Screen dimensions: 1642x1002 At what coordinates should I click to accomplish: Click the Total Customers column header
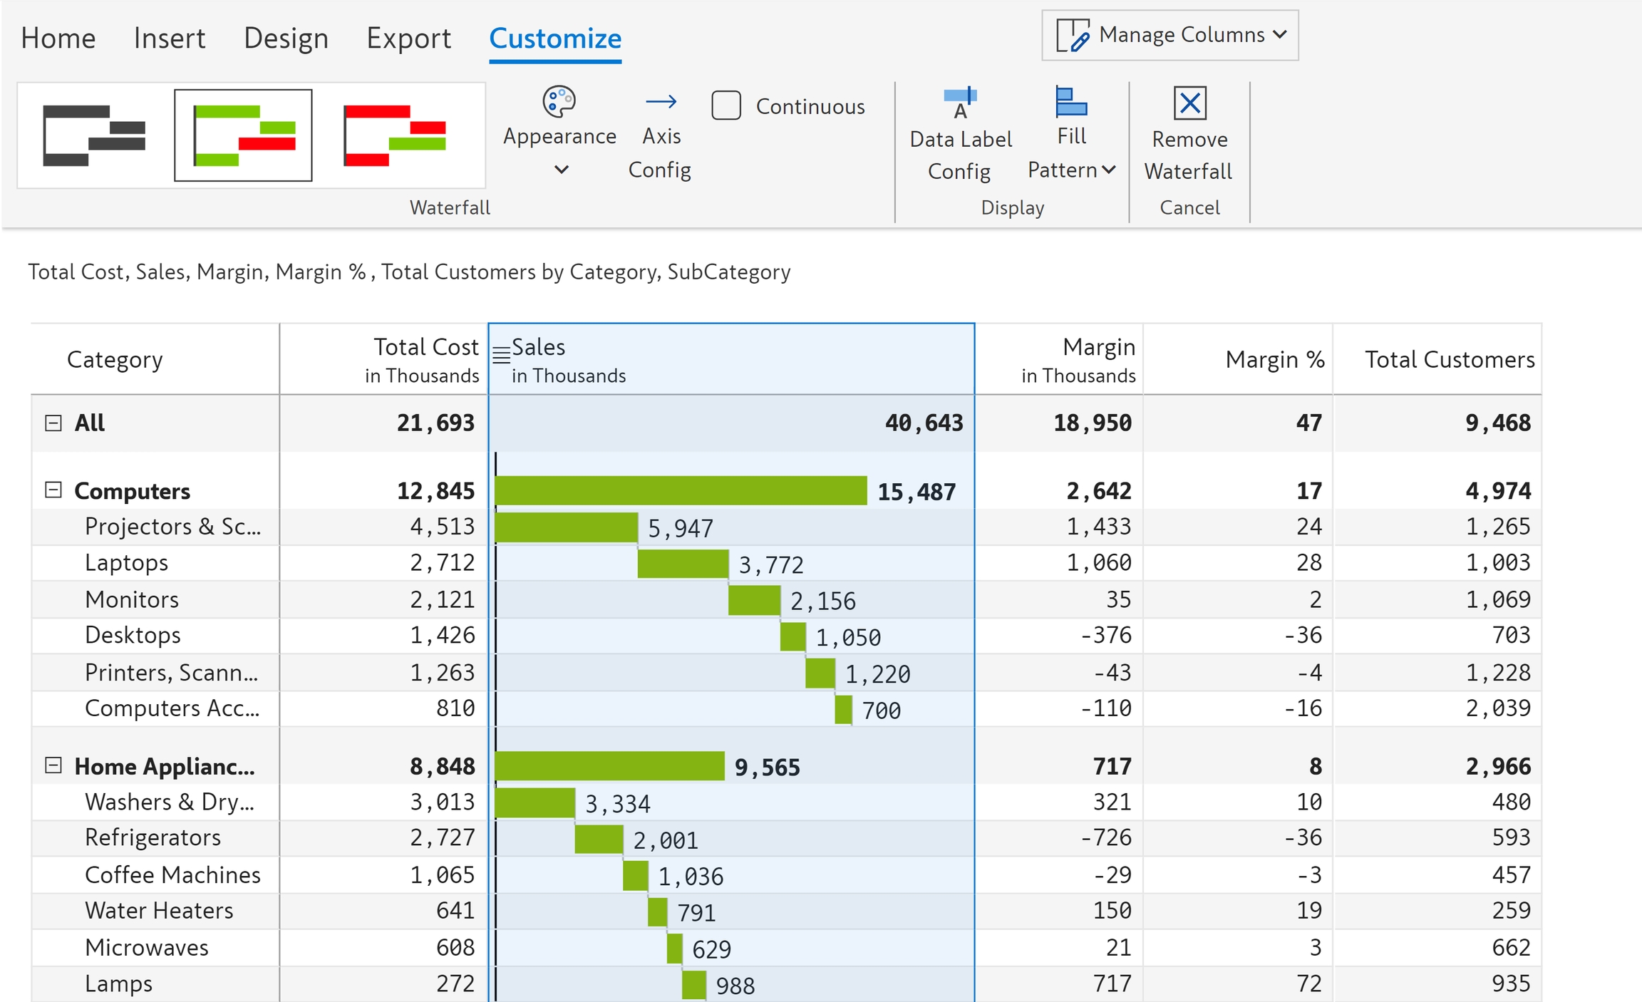1449,360
